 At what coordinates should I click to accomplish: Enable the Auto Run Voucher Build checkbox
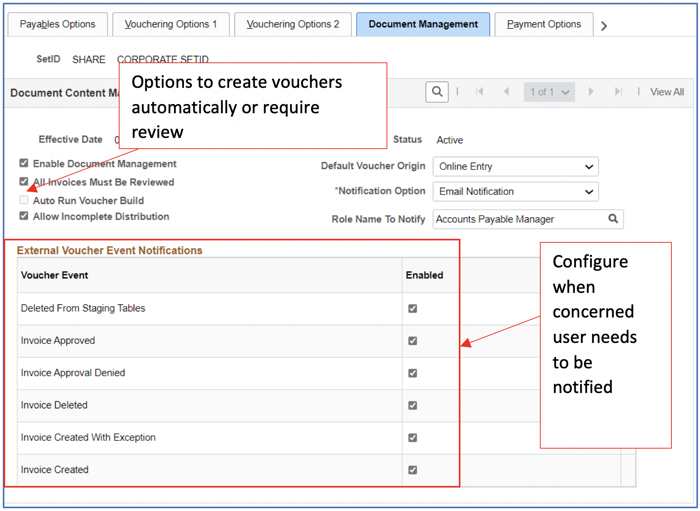(x=24, y=200)
